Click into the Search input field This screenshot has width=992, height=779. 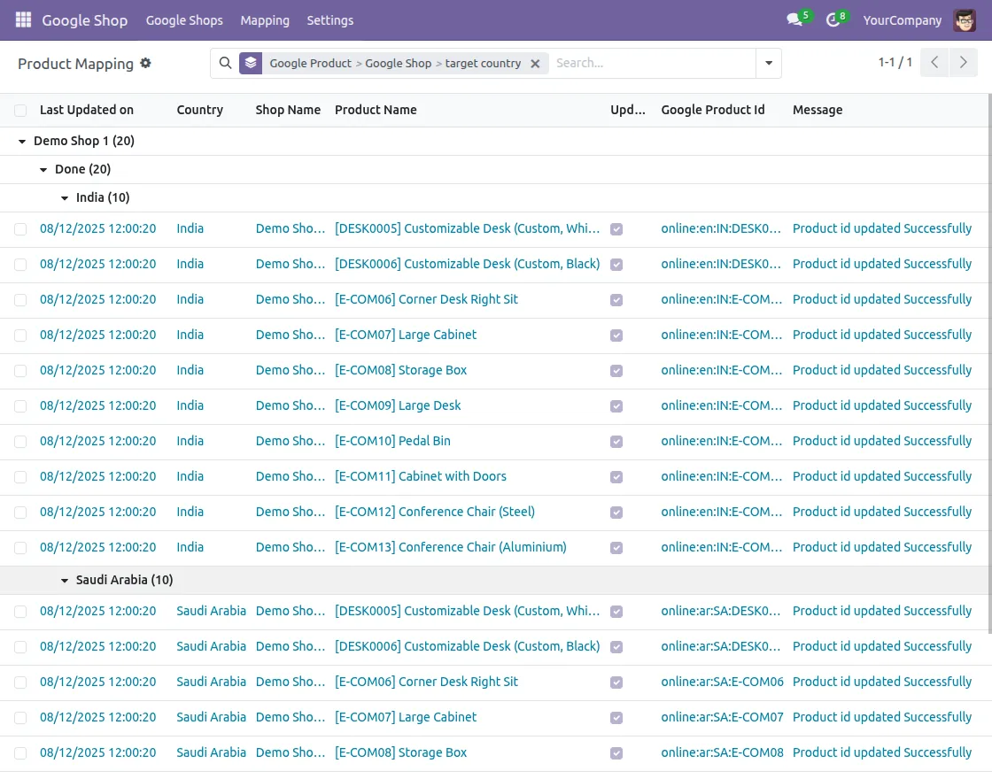651,63
